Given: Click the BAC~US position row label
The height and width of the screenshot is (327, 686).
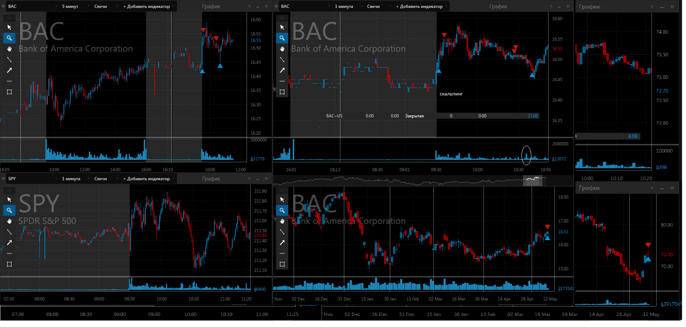Looking at the screenshot, I should (x=334, y=116).
